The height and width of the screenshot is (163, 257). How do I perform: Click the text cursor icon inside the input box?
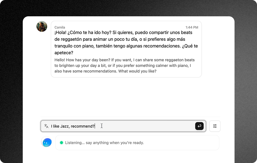pyautogui.click(x=101, y=126)
